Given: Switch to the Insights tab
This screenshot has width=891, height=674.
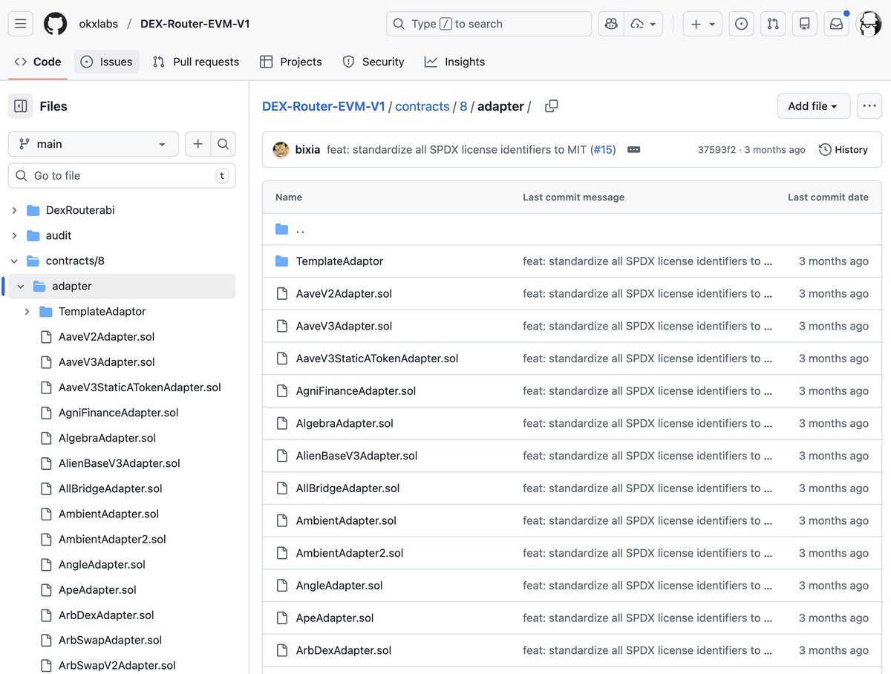Looking at the screenshot, I should (x=454, y=62).
